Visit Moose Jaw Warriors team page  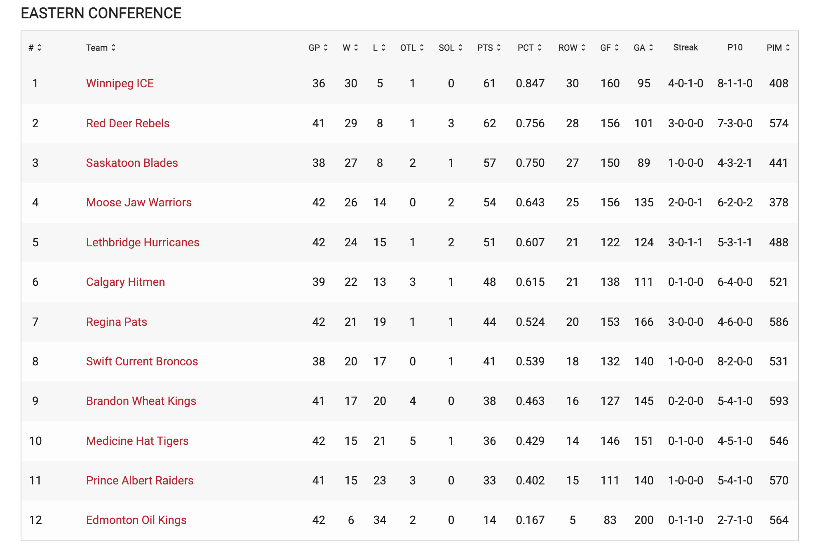tap(138, 203)
